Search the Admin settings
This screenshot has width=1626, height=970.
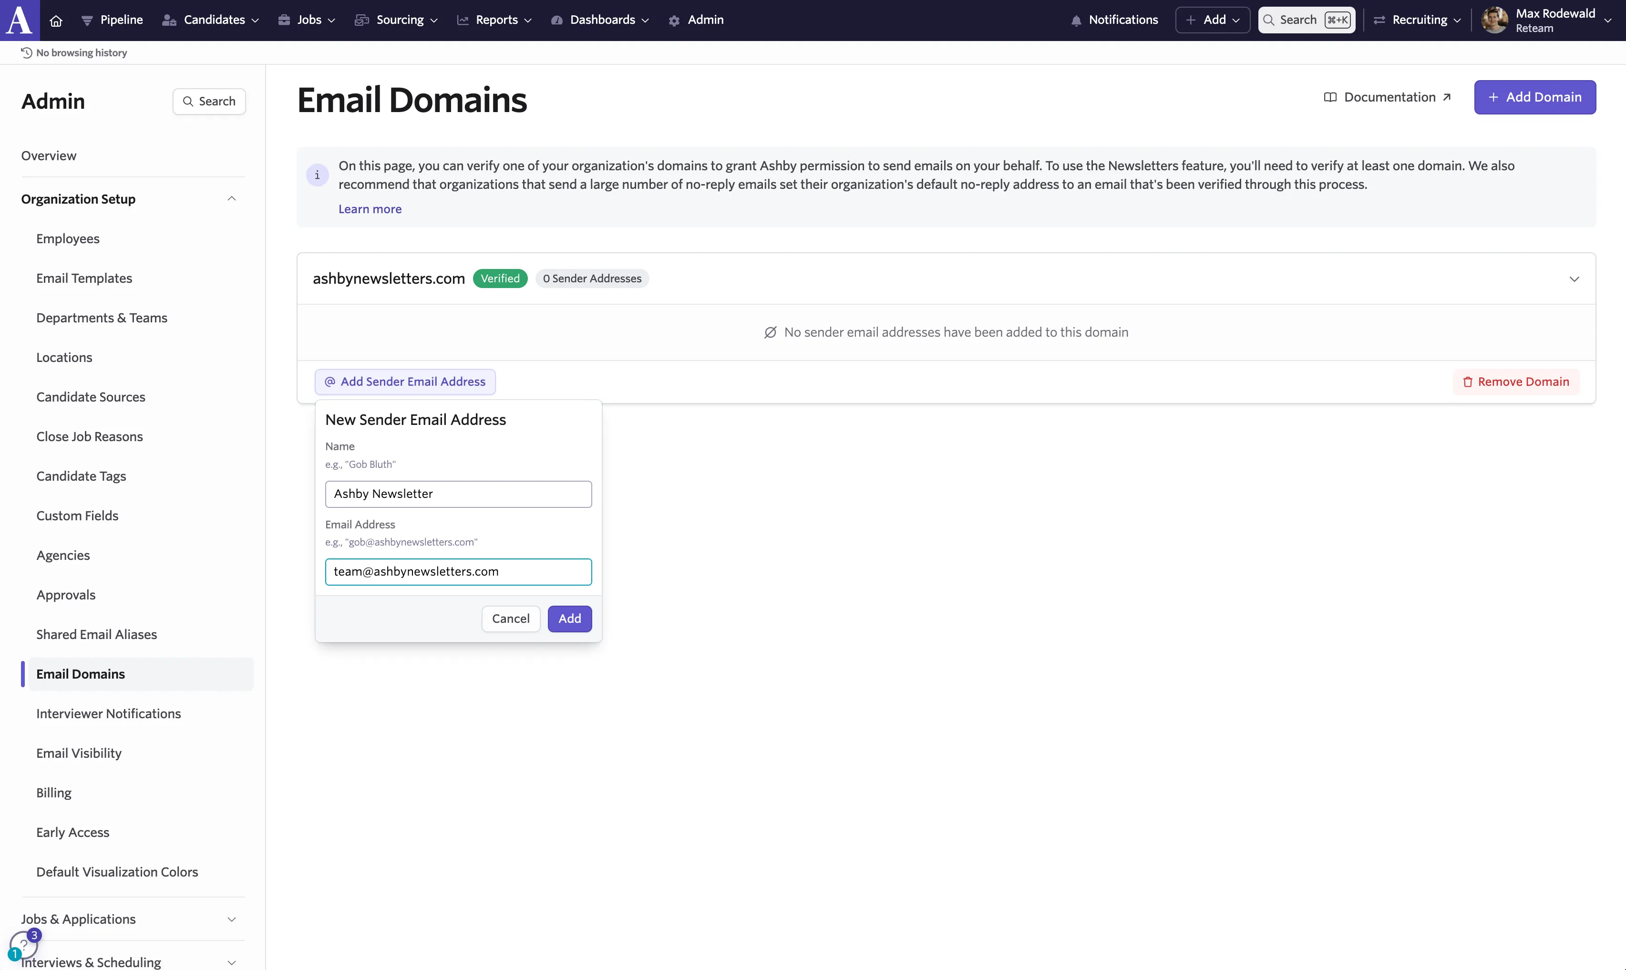tap(209, 101)
